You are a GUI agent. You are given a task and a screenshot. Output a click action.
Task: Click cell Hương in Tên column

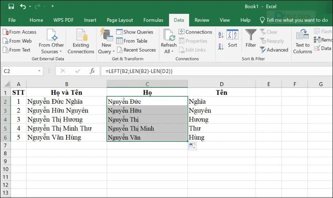[x=222, y=120]
